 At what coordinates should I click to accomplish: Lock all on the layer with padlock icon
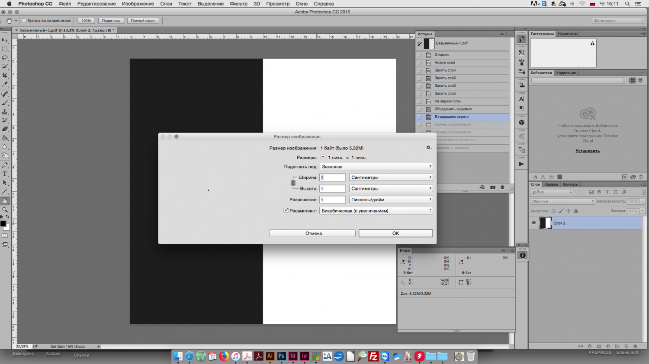point(576,211)
